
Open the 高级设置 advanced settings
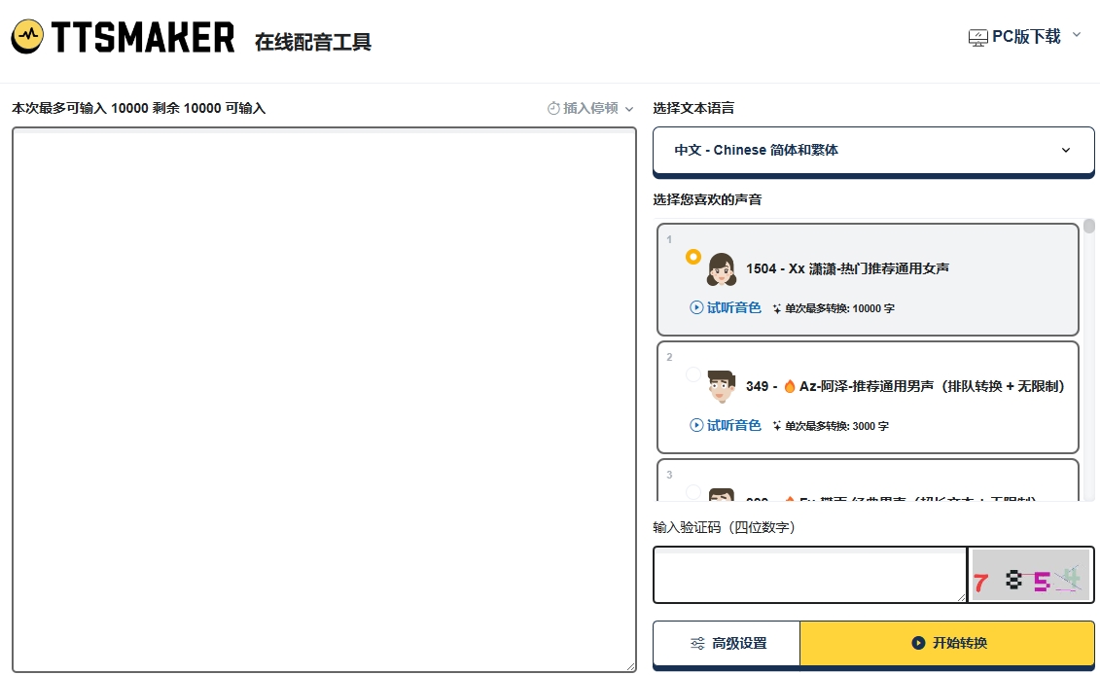pyautogui.click(x=727, y=643)
